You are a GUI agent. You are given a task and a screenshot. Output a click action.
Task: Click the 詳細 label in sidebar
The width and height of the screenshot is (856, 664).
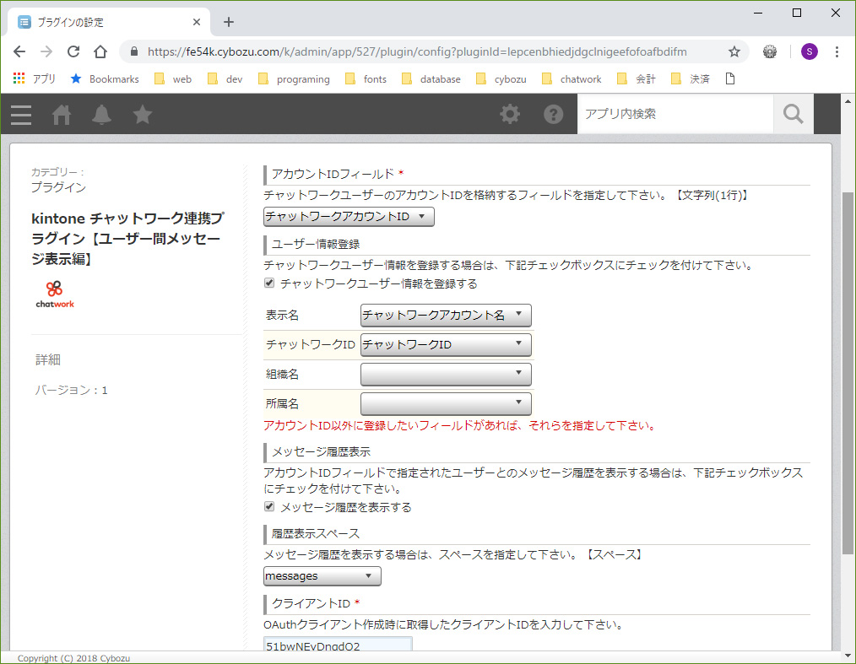click(x=48, y=359)
